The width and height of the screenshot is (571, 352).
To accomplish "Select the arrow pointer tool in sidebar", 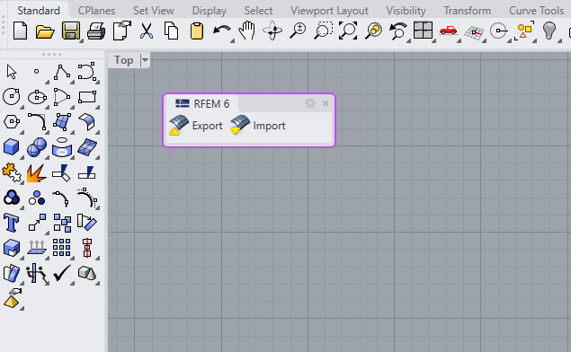I will click(12, 72).
